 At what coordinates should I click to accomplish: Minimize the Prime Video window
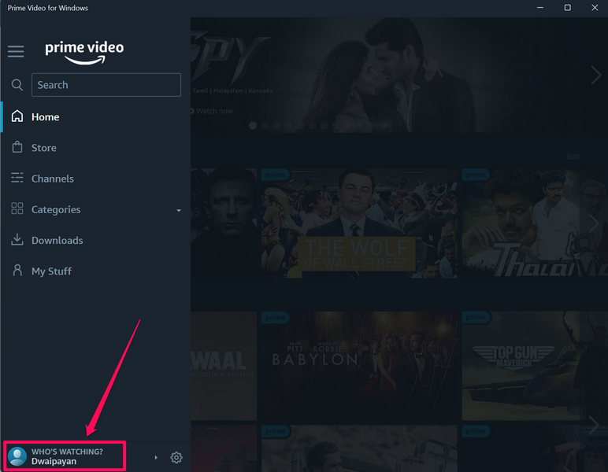click(540, 8)
